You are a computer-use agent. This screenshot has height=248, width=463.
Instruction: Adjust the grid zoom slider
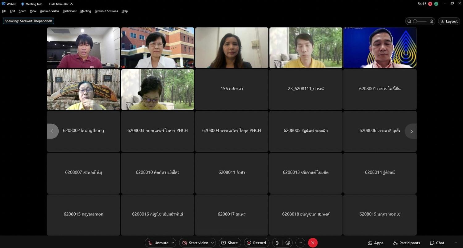(x=420, y=21)
